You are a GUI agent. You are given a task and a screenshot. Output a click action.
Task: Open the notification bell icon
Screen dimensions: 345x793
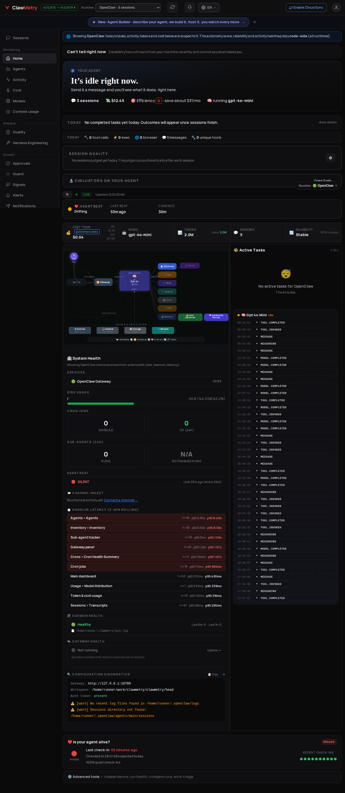(x=190, y=7)
